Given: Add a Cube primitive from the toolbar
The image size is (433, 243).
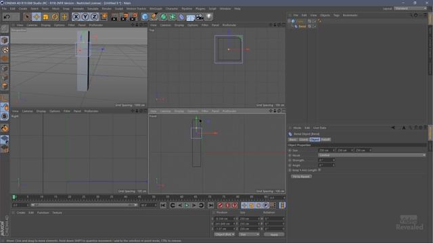Looking at the screenshot, I should [x=145, y=17].
